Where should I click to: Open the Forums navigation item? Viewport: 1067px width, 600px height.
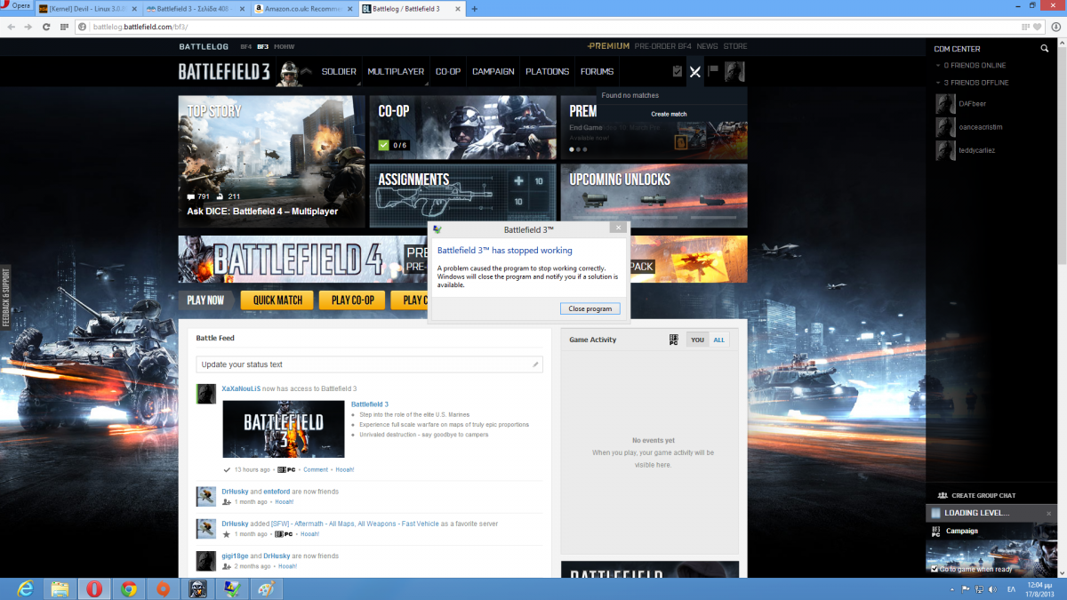pos(598,72)
